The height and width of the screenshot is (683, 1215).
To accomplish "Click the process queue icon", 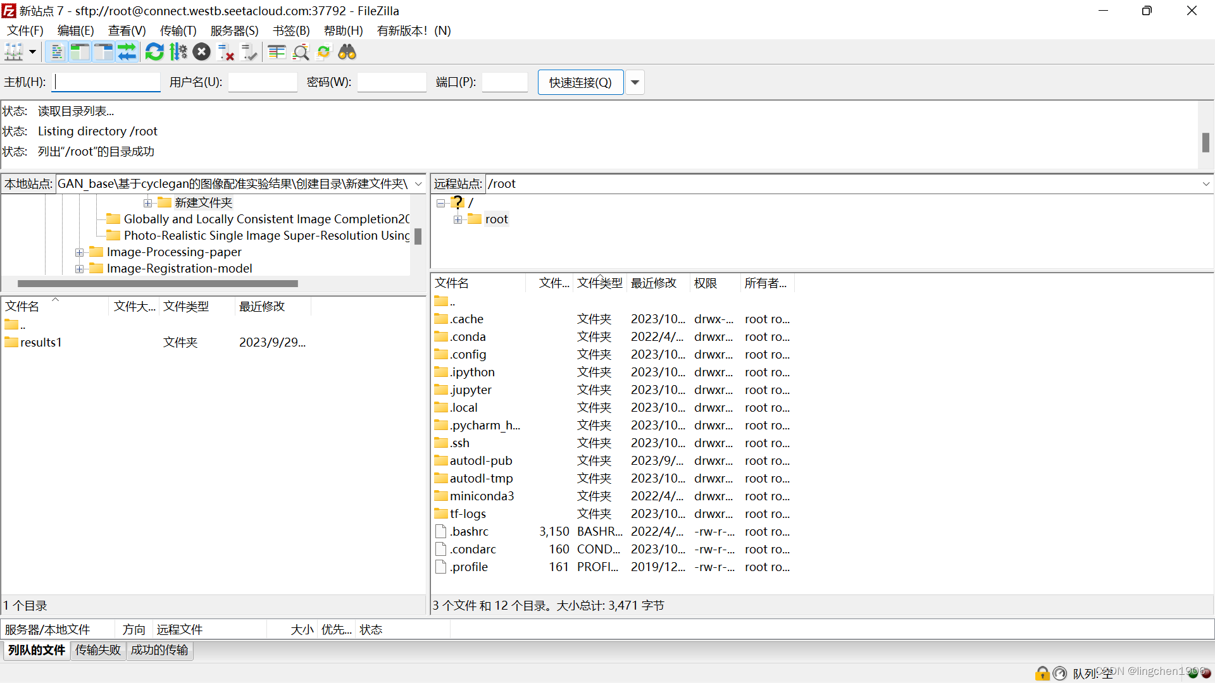I will tap(178, 52).
